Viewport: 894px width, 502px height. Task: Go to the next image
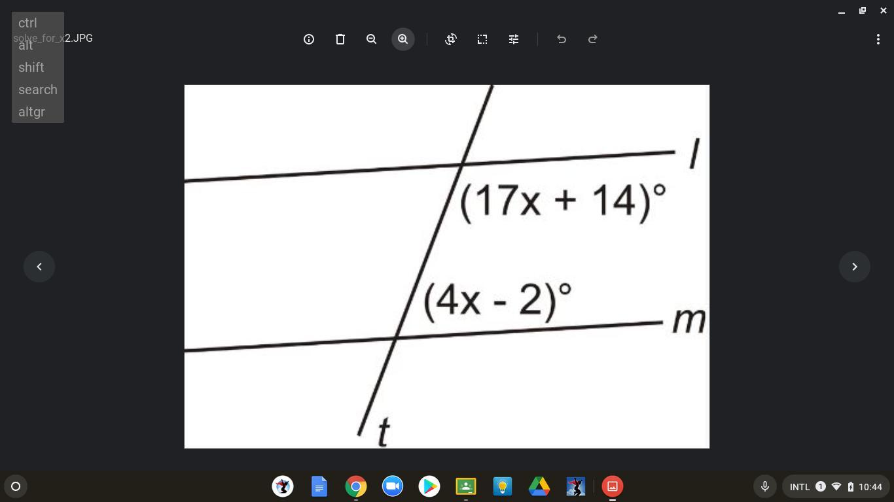855,267
